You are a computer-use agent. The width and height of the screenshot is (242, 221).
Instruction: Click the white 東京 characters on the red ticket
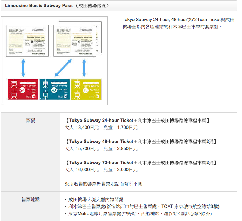pos(14,90)
